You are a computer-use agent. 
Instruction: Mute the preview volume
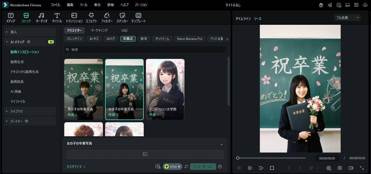[351, 168]
